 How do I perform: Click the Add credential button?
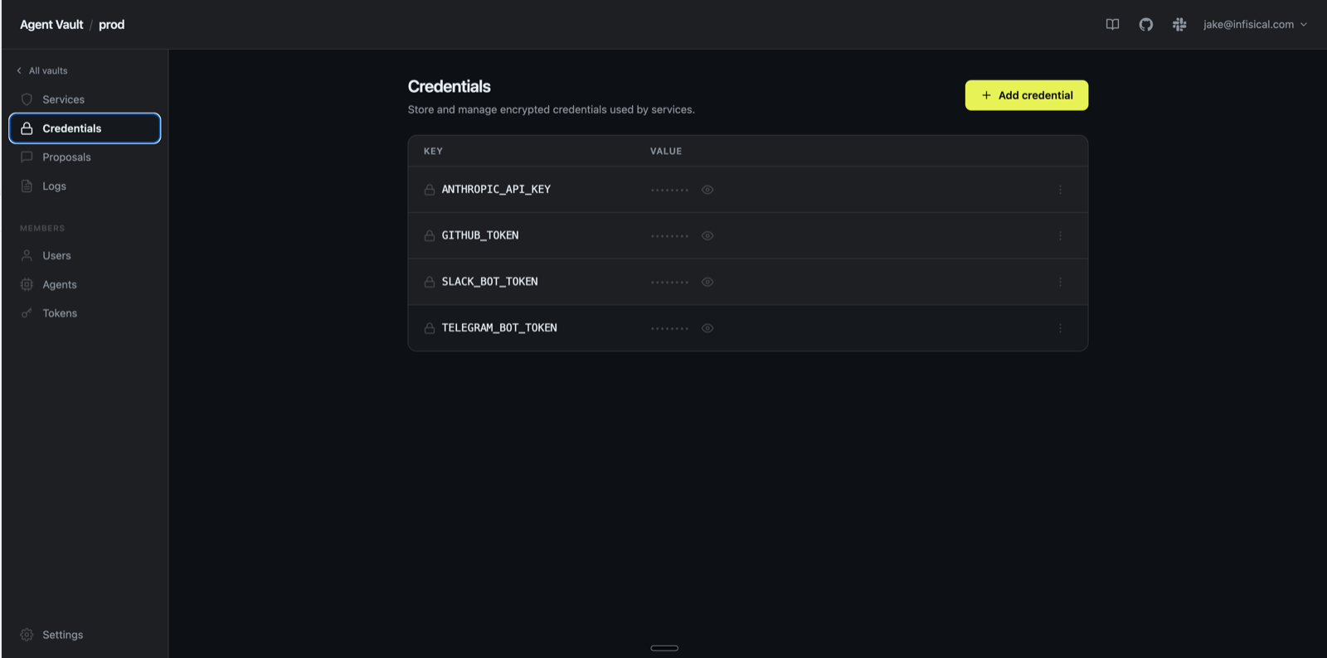(1027, 95)
